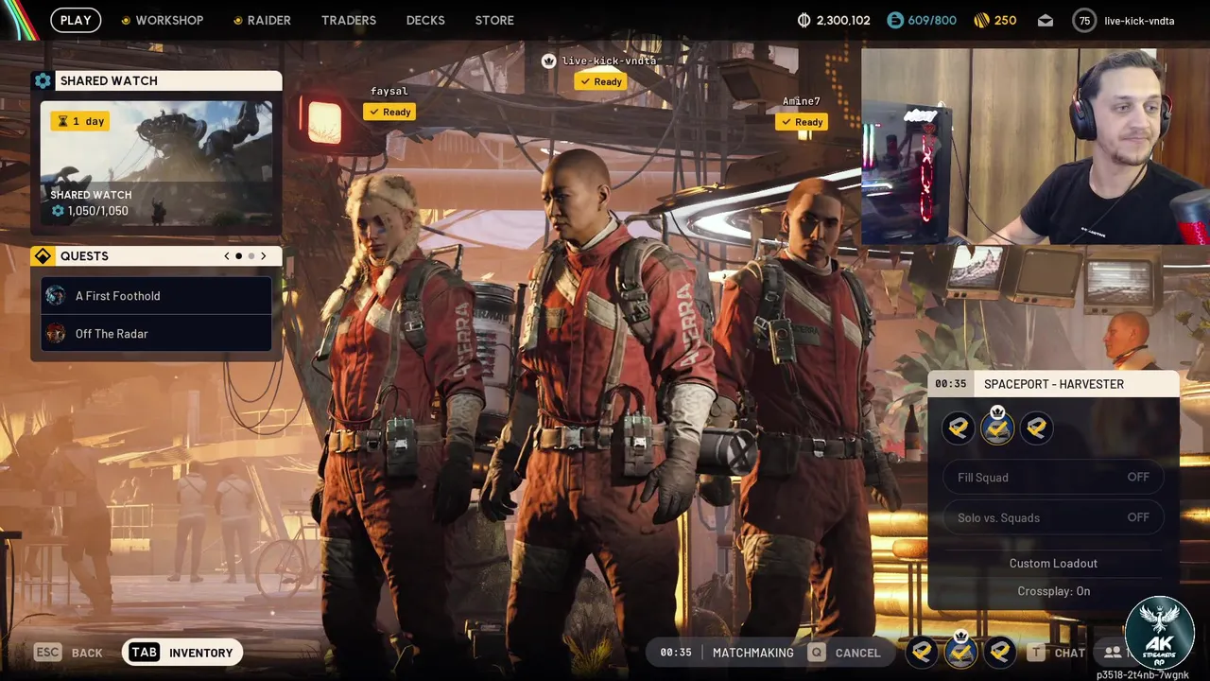Click the Quests diamond icon
Screen dimensions: 1210x681
point(43,256)
